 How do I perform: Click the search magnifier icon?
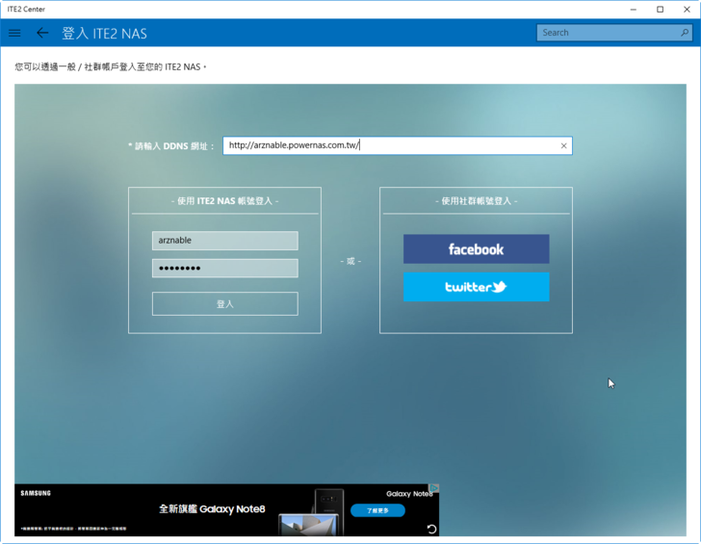[x=685, y=33]
